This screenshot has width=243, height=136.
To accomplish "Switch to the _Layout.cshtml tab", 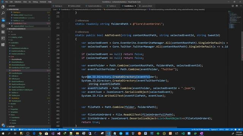I will tap(147, 6).
